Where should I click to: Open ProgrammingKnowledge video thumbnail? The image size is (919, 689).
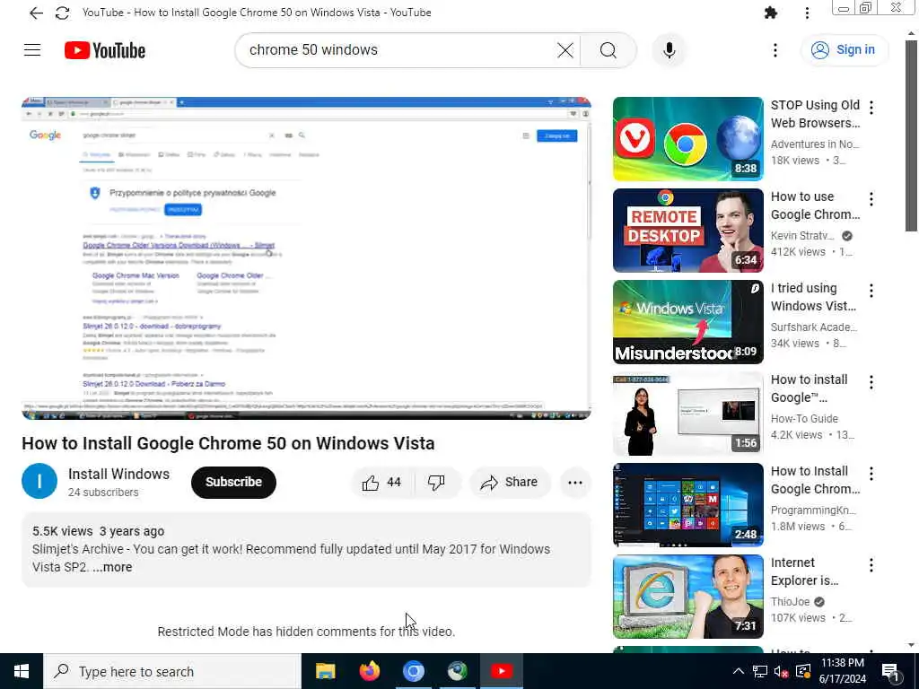click(x=688, y=504)
